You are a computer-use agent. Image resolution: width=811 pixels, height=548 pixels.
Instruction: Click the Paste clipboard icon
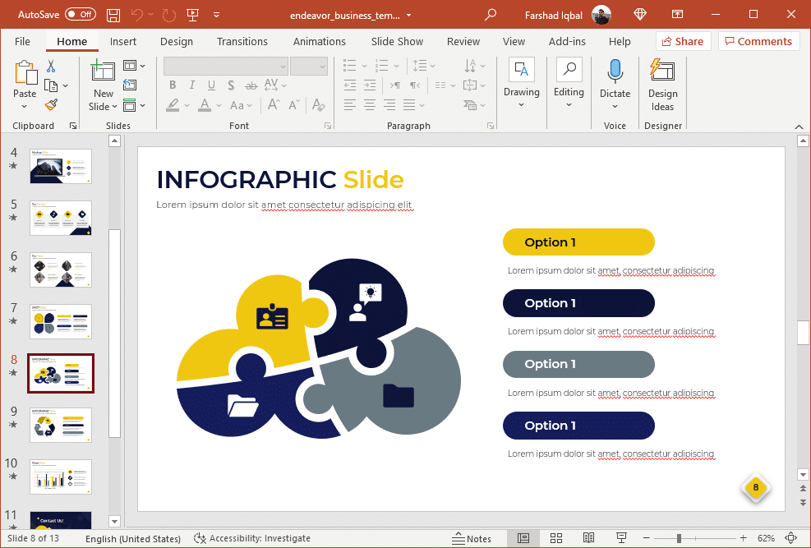pos(25,72)
